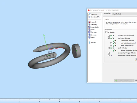The height and width of the screenshot is (103, 137).
Task: Click the possible noise shells detected entry
Action: (129, 50)
